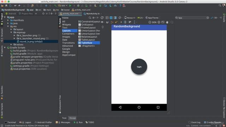Open the Search Everywhere magnifier at top right
This screenshot has width=226, height=127.
click(220, 6)
